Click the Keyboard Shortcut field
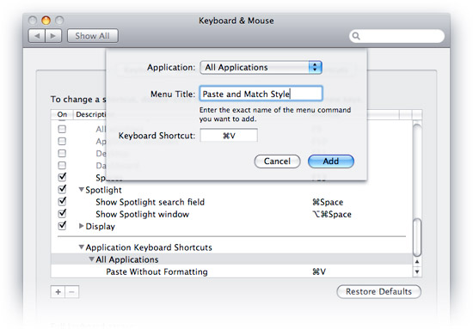Image resolution: width=473 pixels, height=329 pixels. tap(229, 135)
